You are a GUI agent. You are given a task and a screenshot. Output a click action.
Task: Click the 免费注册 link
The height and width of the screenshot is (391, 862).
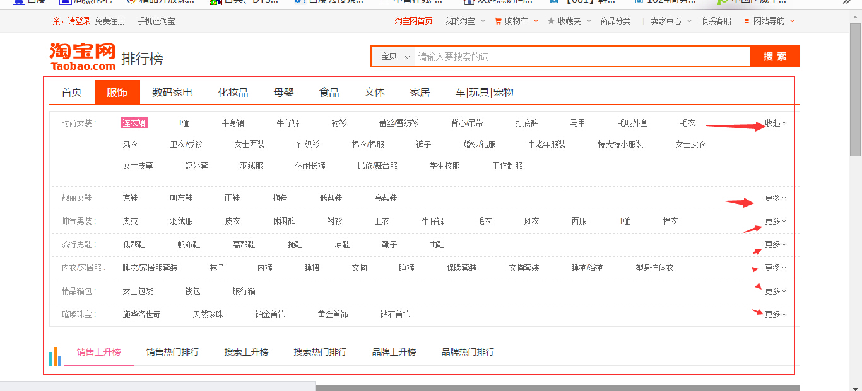coord(110,21)
